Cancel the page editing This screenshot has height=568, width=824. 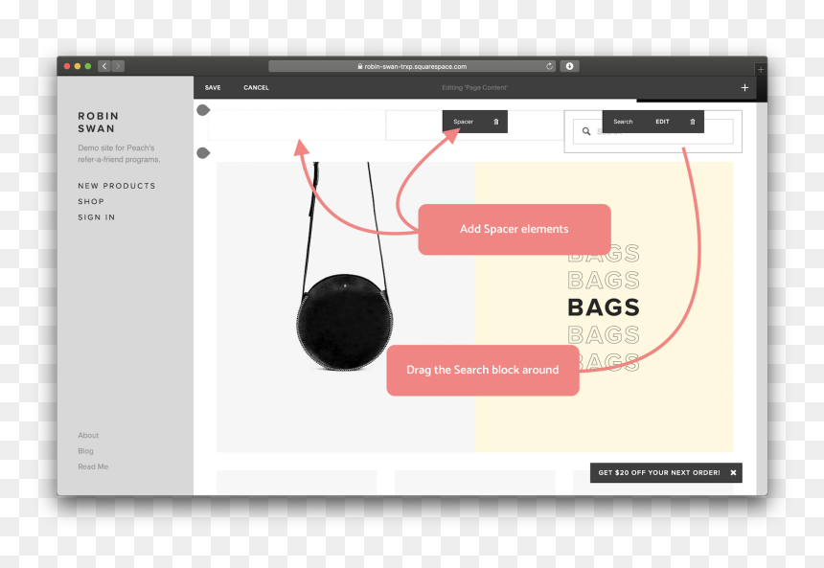[x=256, y=88]
